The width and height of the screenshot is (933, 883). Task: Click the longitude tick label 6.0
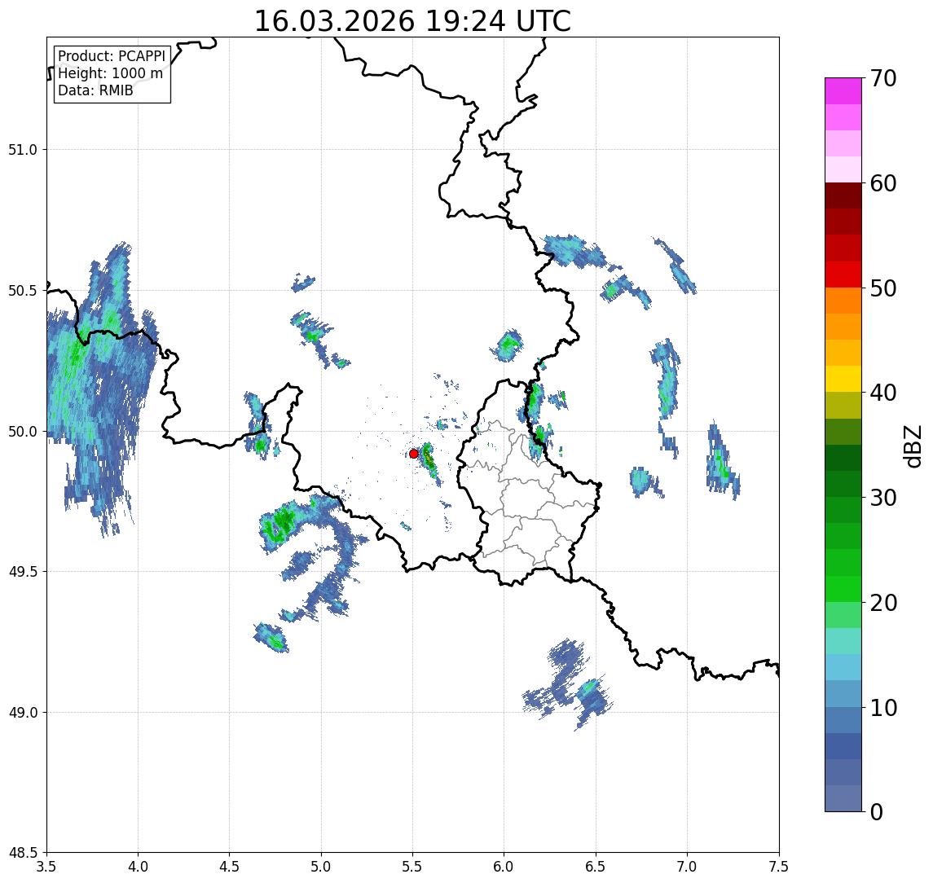pyautogui.click(x=504, y=866)
